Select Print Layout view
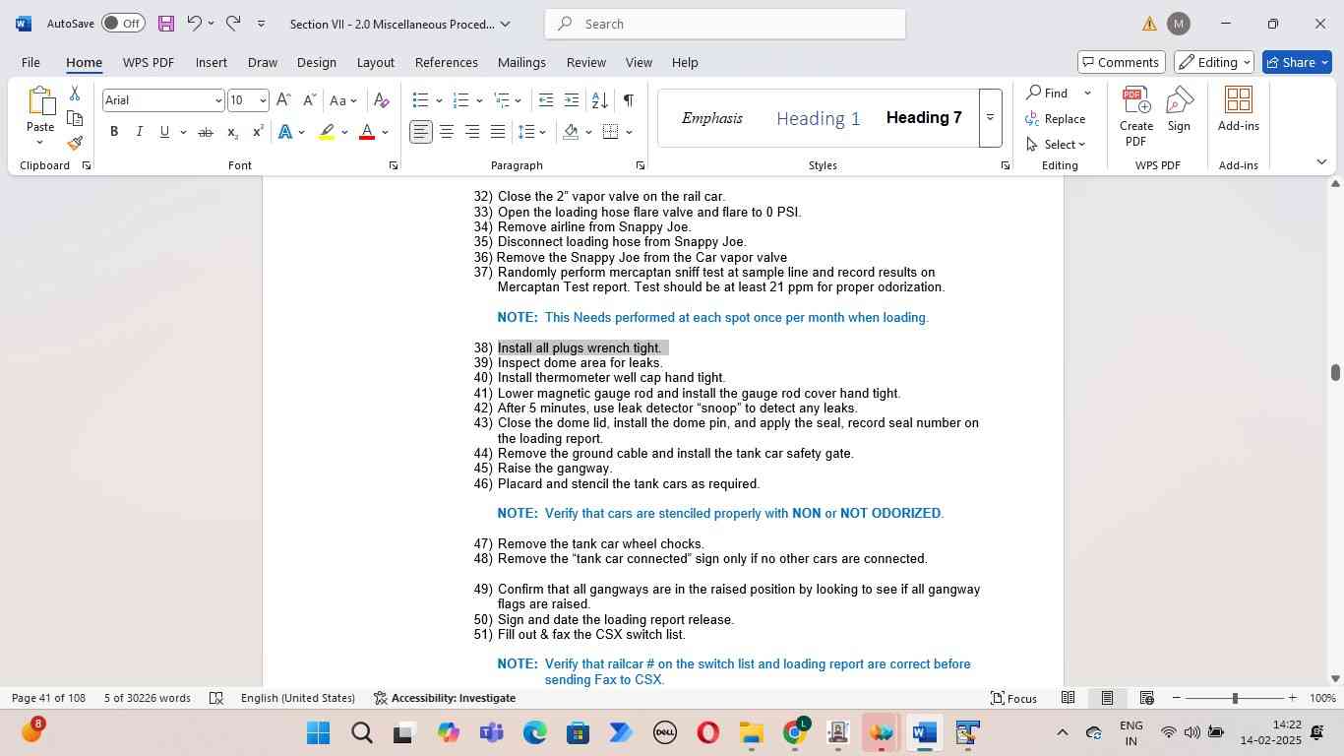 pyautogui.click(x=1107, y=698)
